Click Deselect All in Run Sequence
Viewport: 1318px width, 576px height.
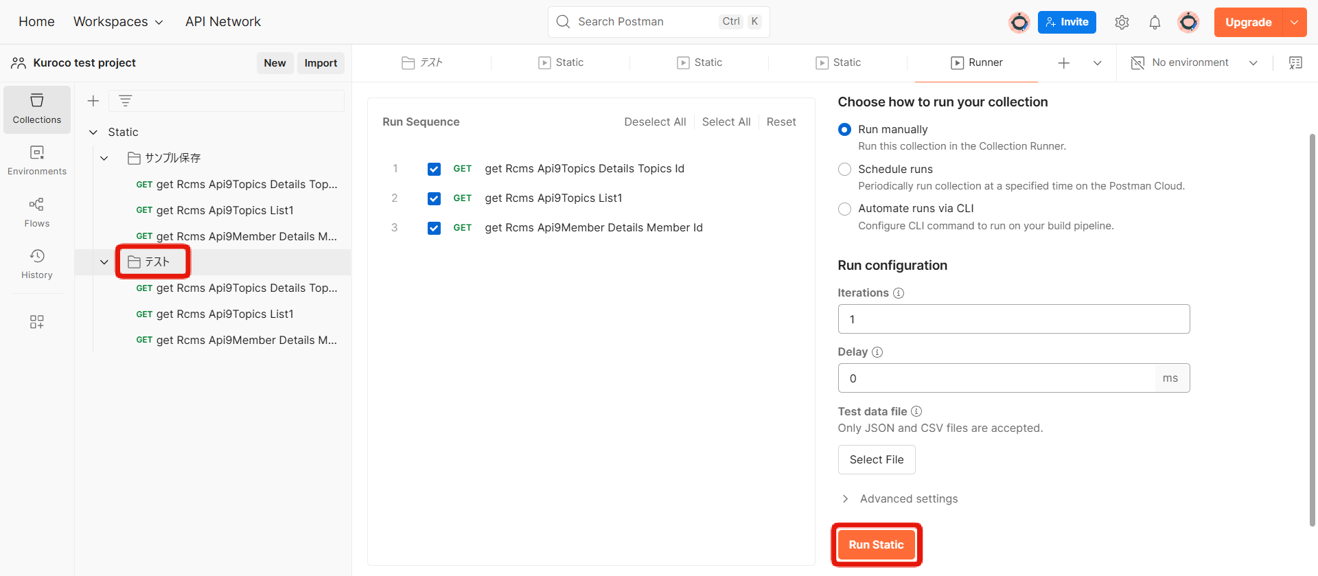click(x=654, y=122)
